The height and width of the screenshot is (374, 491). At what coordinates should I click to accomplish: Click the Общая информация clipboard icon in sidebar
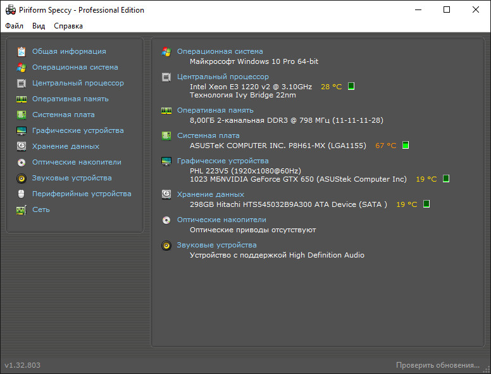pyautogui.click(x=22, y=52)
